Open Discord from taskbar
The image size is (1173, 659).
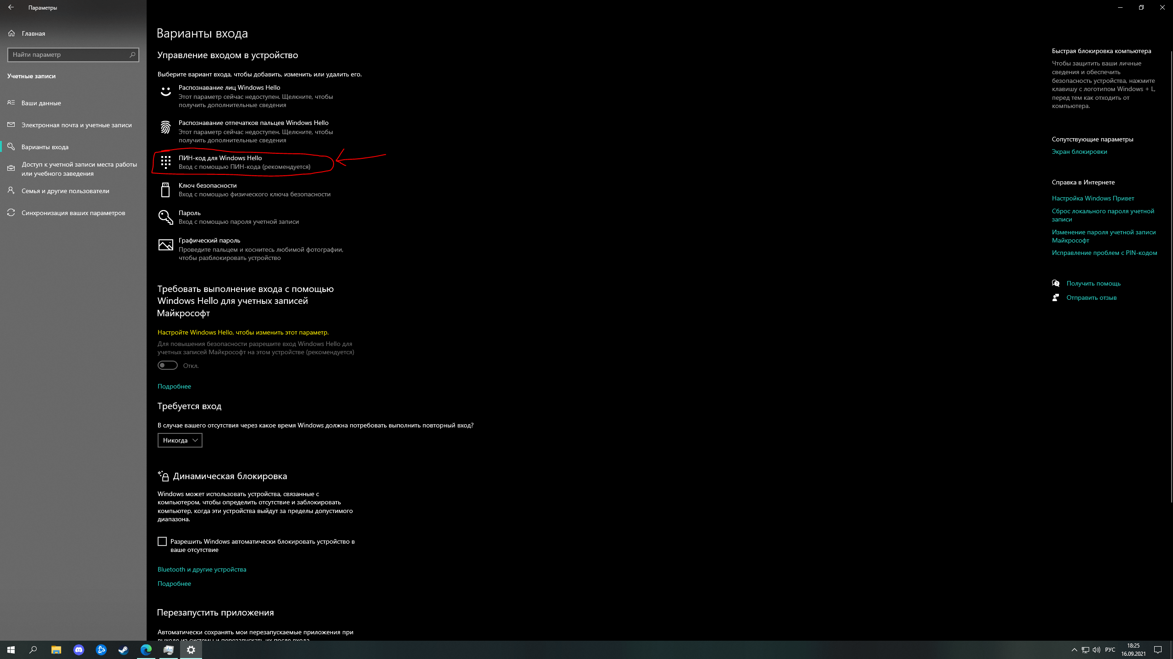tap(79, 650)
